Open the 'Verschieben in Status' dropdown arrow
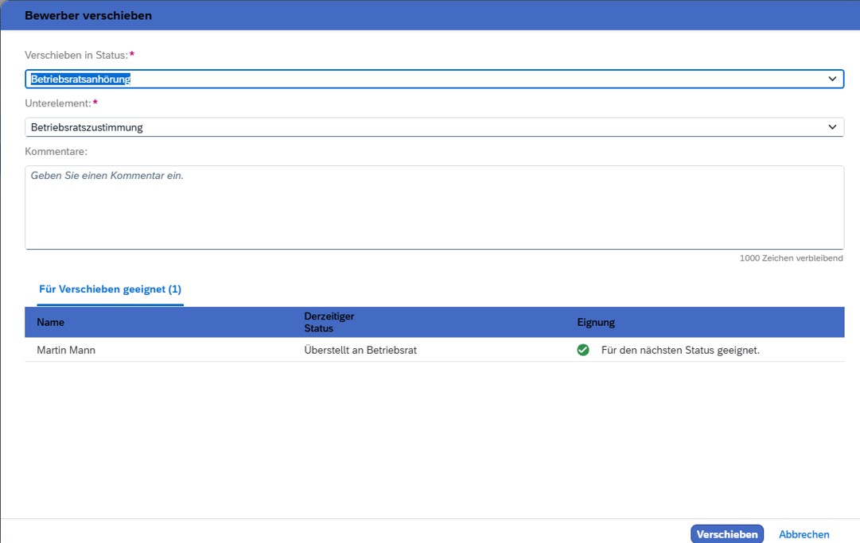 [x=832, y=79]
